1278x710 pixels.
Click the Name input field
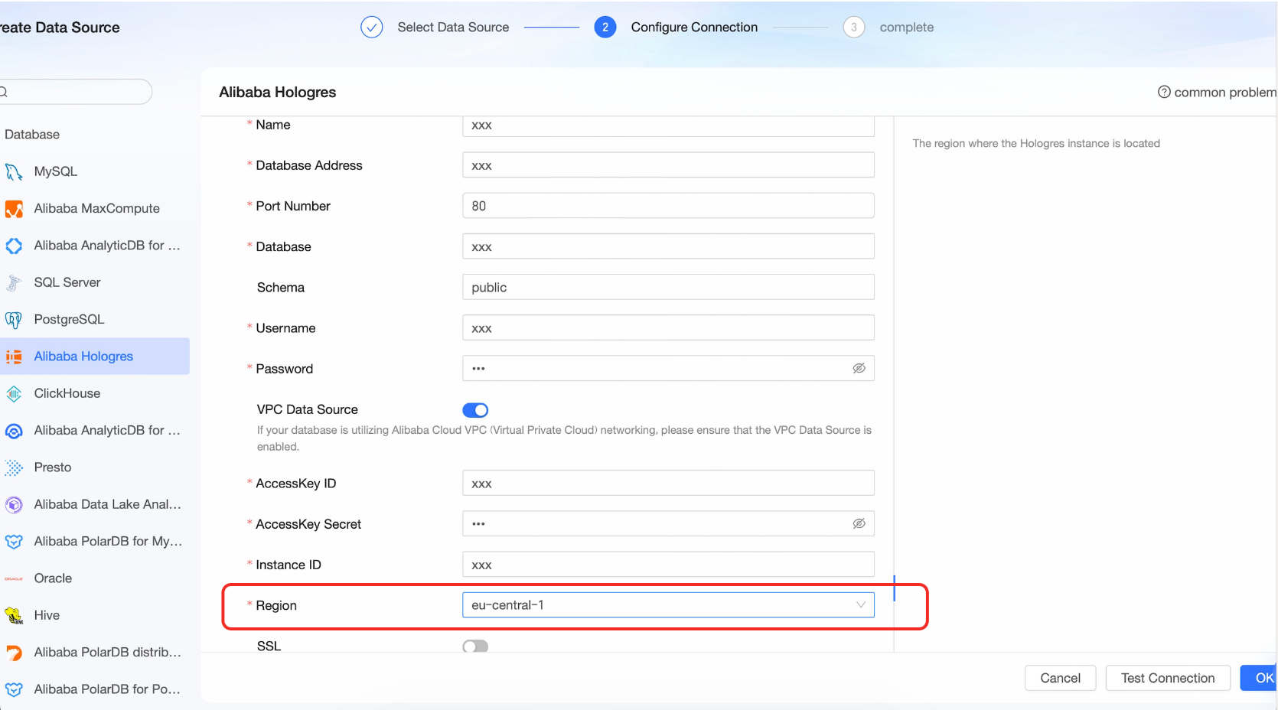click(668, 126)
